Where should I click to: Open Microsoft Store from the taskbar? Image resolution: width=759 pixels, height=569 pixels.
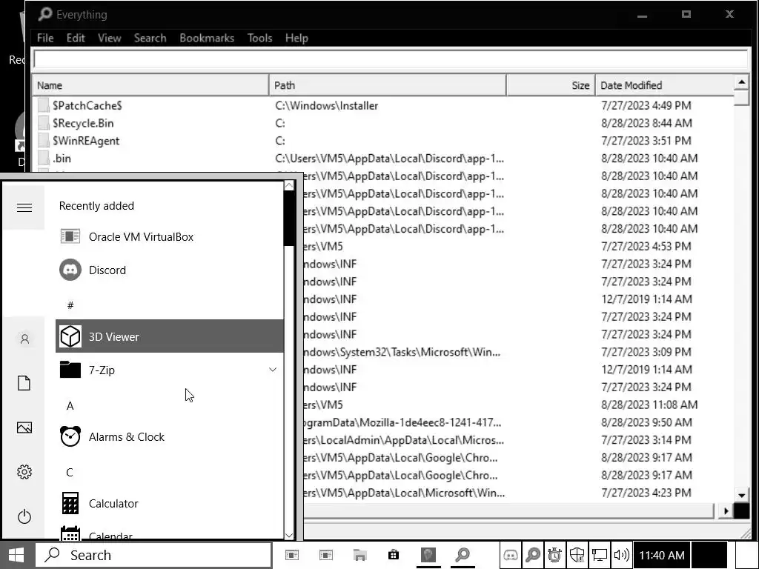[x=394, y=555]
